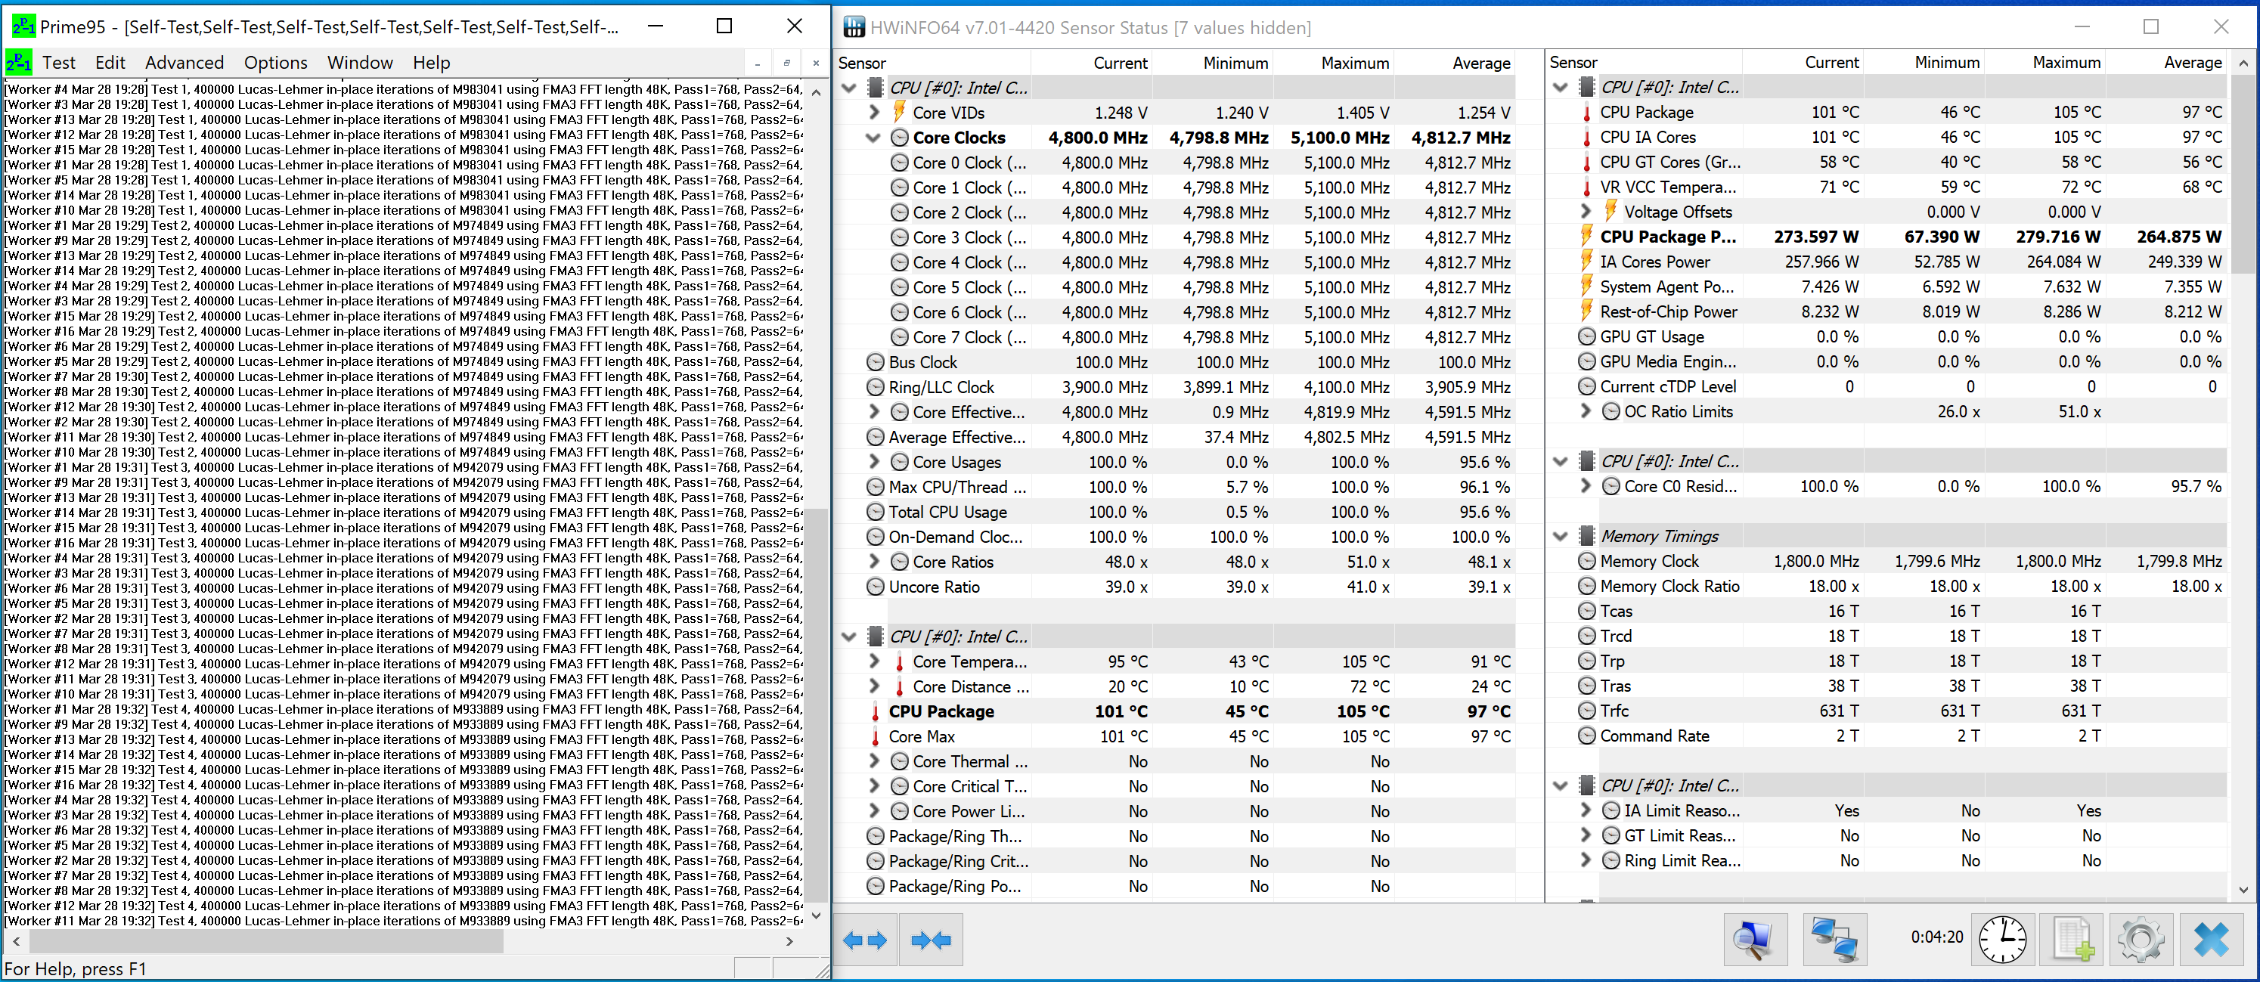This screenshot has height=982, width=2260.
Task: Open Prime95 Options menu
Action: (275, 64)
